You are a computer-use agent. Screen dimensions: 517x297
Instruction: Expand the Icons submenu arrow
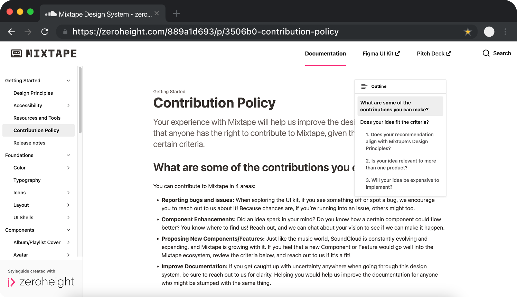point(68,193)
